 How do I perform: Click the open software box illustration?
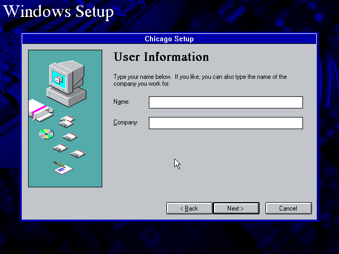pos(40,110)
